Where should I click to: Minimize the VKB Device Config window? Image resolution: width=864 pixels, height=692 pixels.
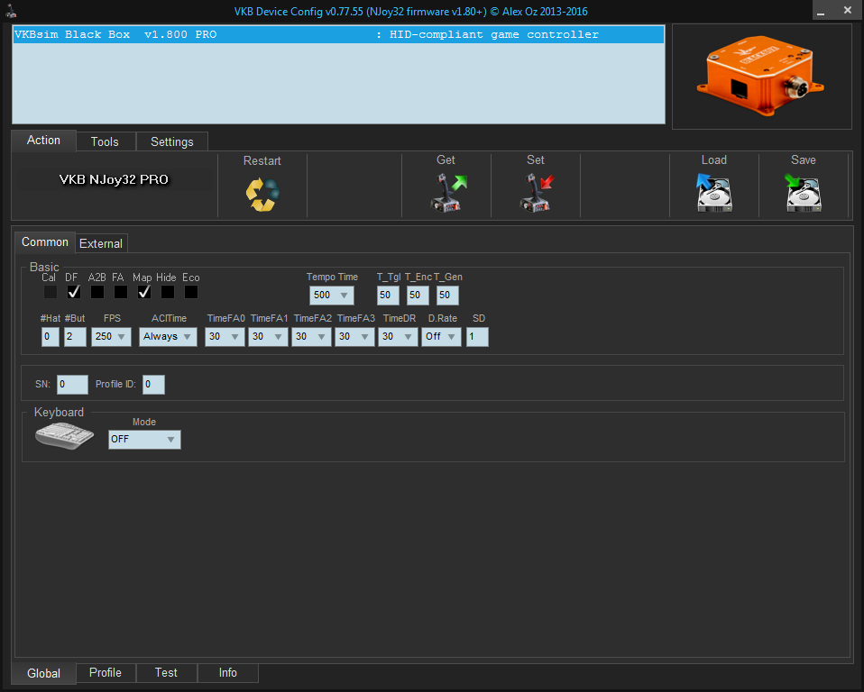tap(821, 11)
